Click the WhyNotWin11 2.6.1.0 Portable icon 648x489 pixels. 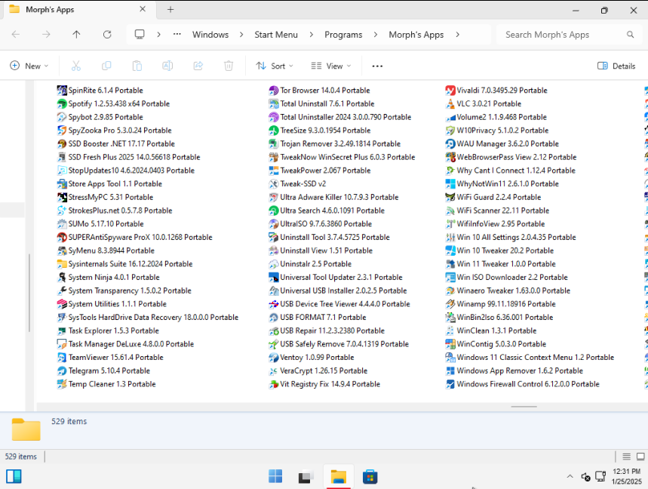click(x=450, y=184)
